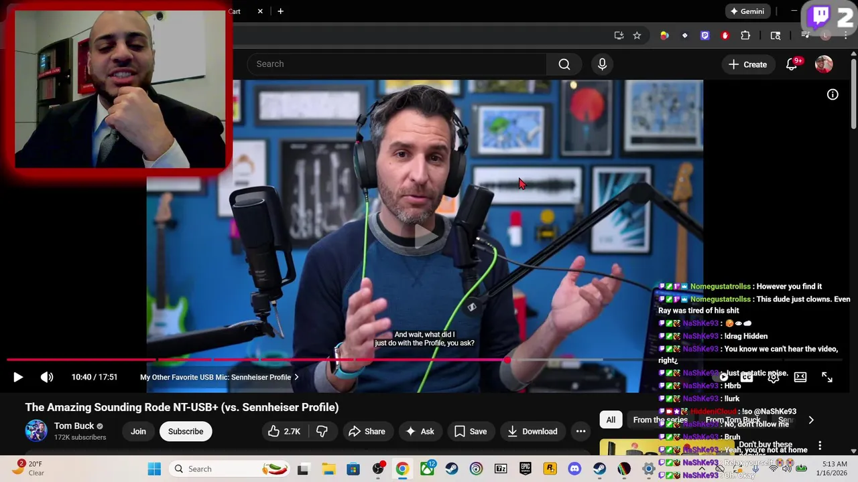This screenshot has width=858, height=482.
Task: Open the dark diamond extension icon
Action: click(684, 35)
